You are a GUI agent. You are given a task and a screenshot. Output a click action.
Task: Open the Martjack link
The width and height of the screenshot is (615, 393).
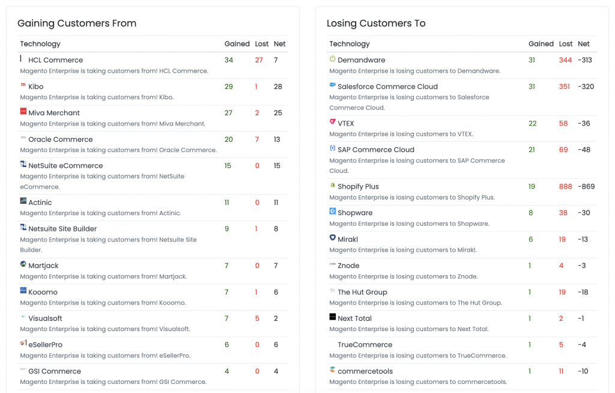coord(43,266)
